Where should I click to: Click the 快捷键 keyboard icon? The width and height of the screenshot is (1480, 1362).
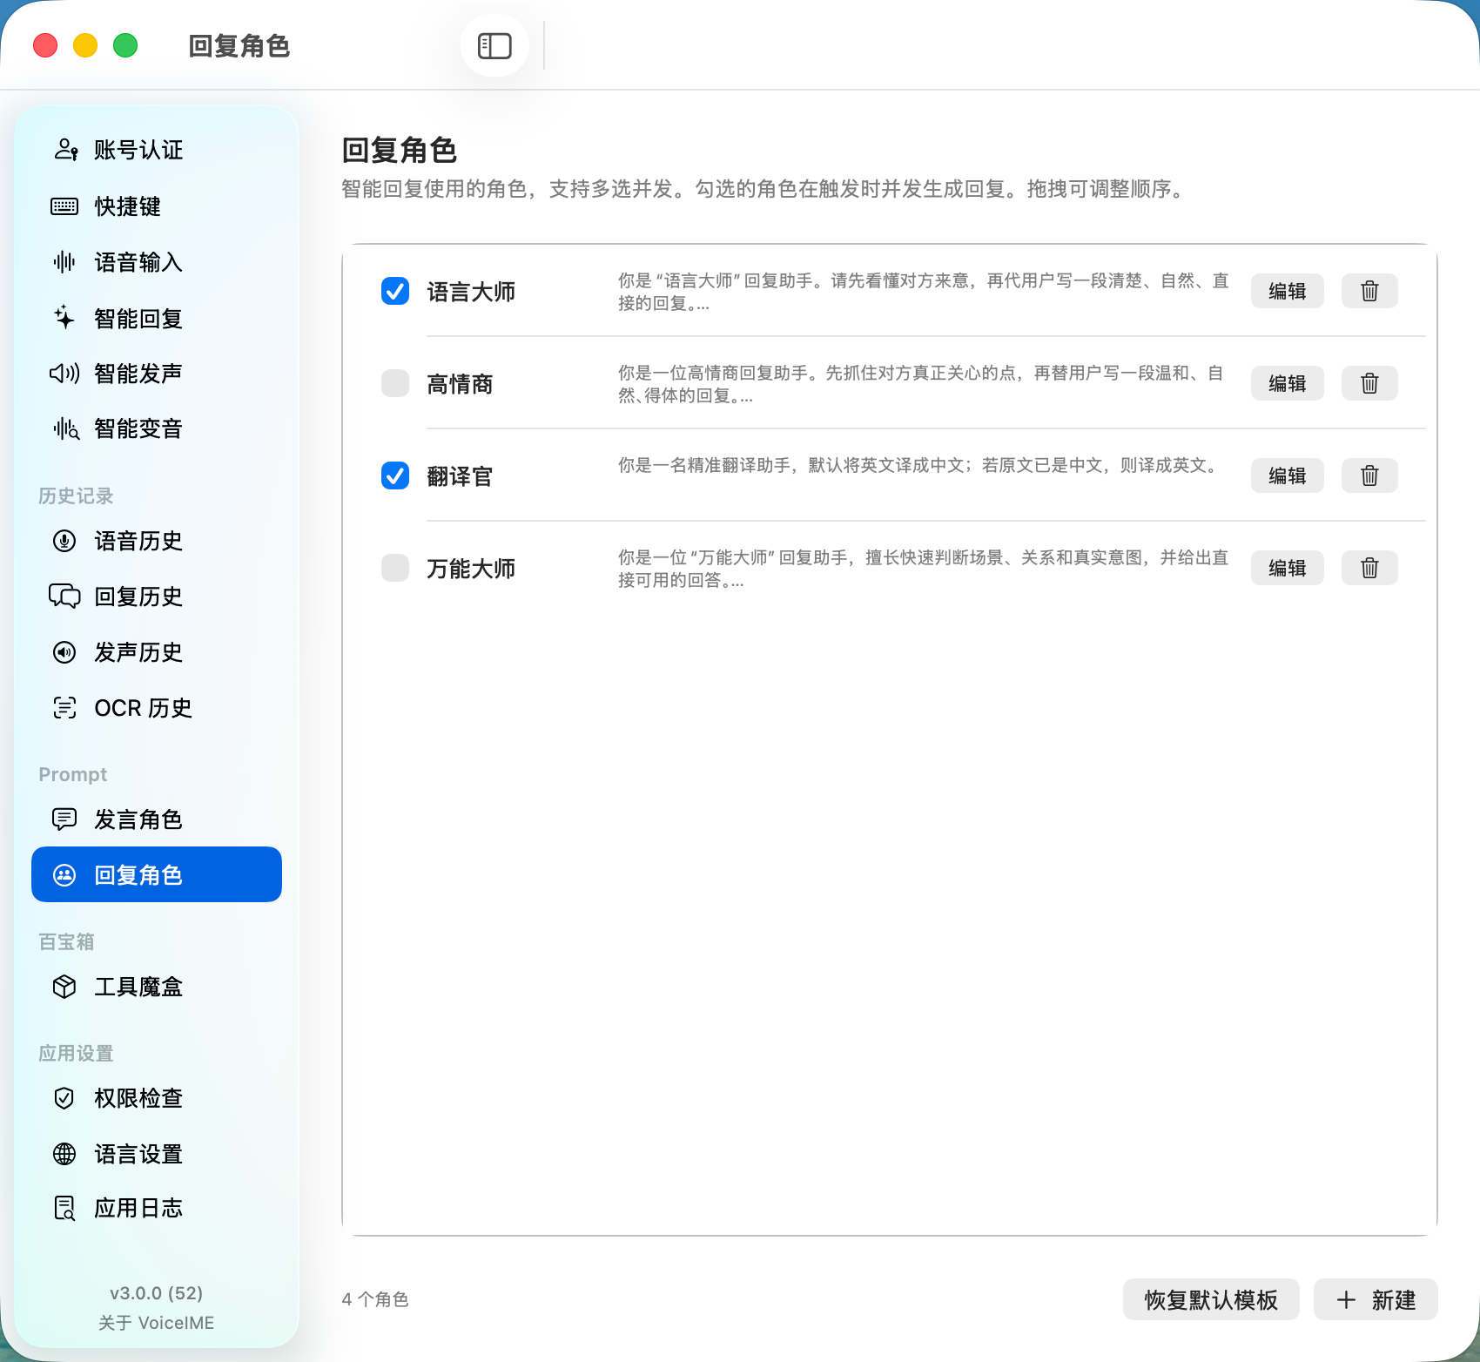pyautogui.click(x=64, y=206)
